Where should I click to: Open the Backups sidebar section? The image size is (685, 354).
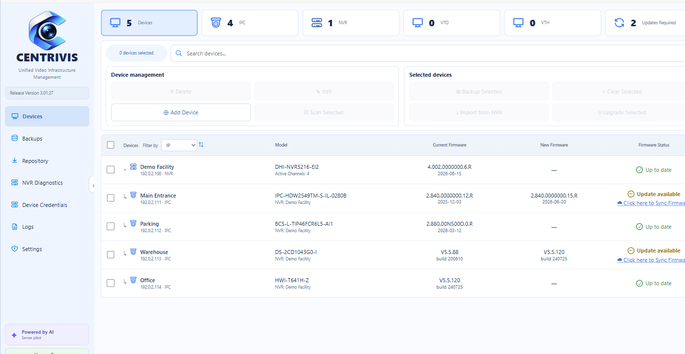[x=47, y=139]
